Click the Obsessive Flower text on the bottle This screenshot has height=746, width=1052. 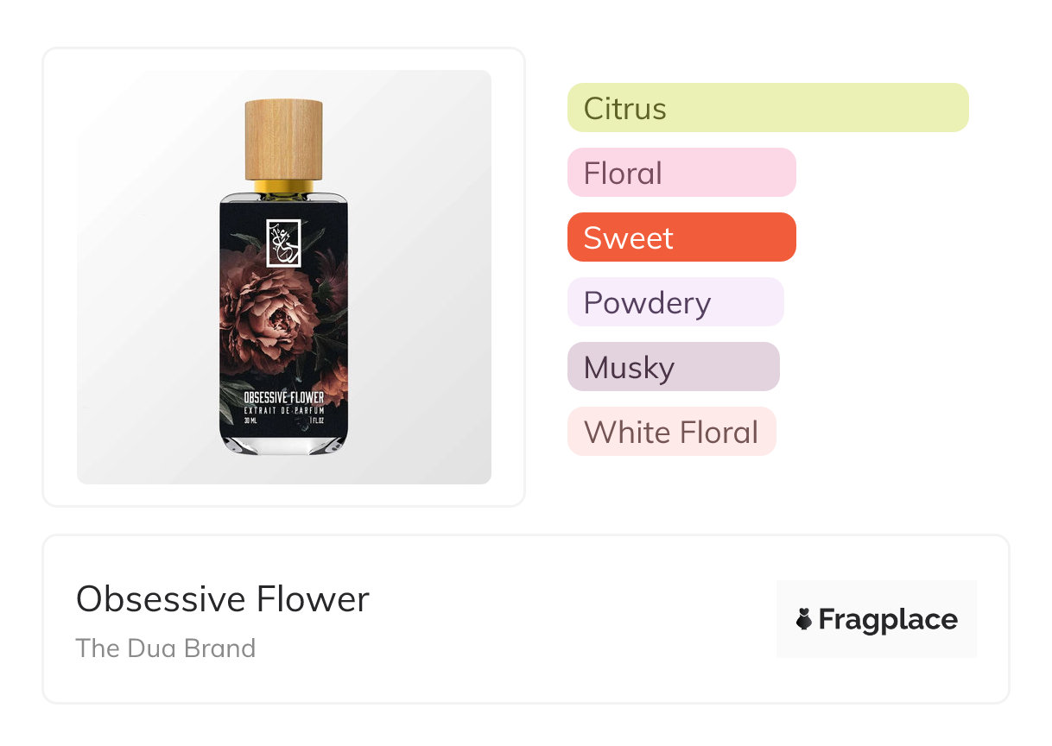pyautogui.click(x=283, y=397)
